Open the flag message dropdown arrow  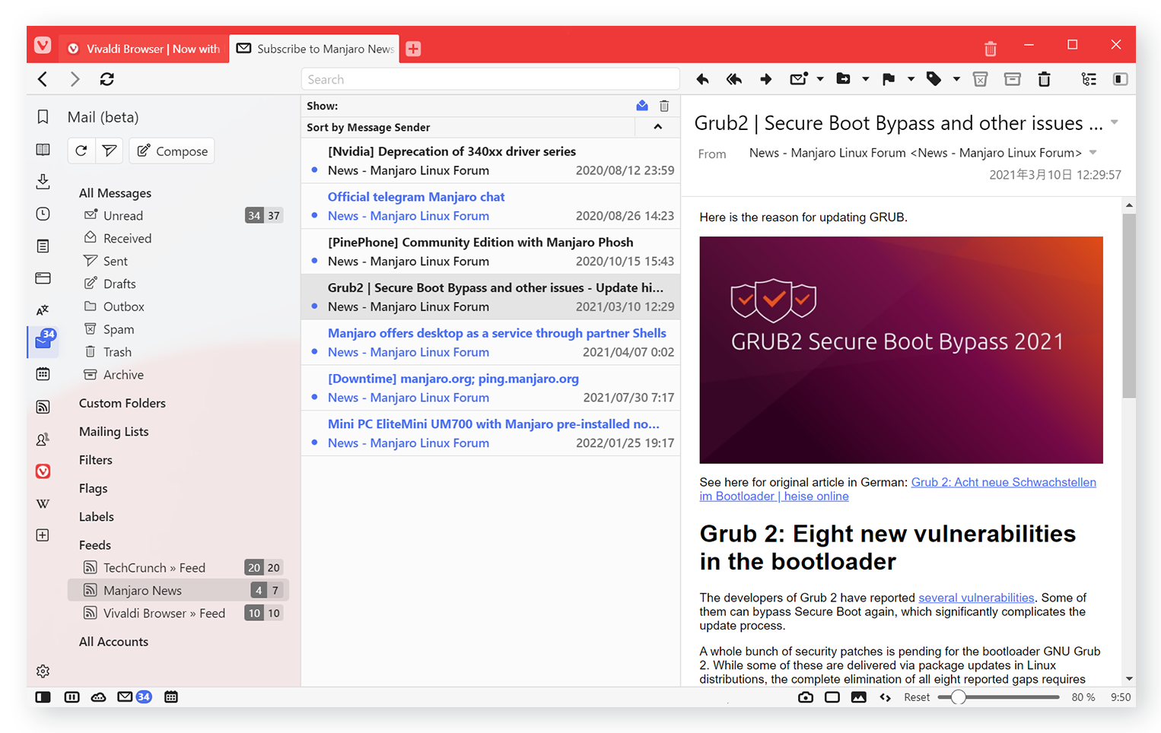911,79
